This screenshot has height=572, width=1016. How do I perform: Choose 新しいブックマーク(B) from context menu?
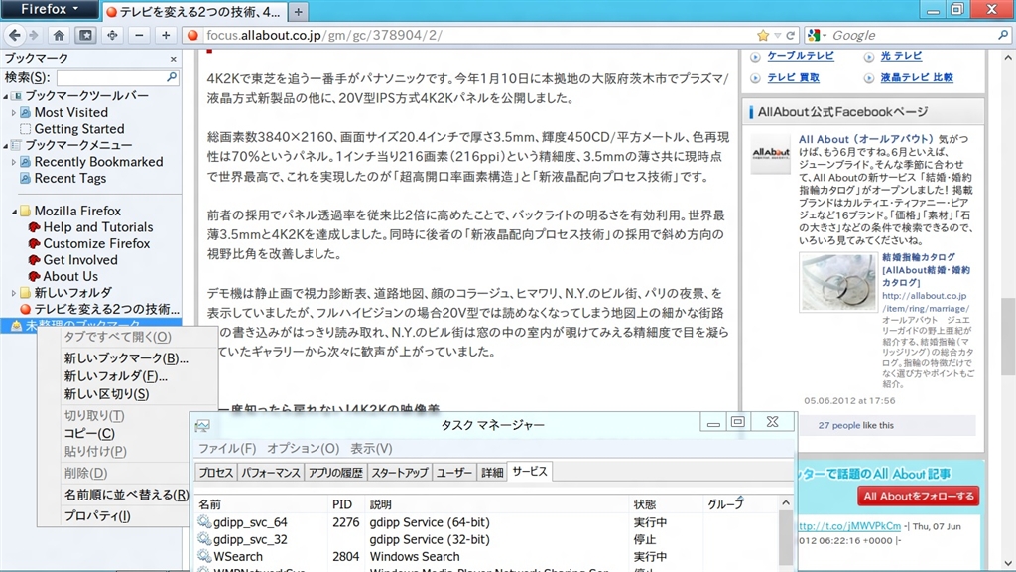click(126, 358)
